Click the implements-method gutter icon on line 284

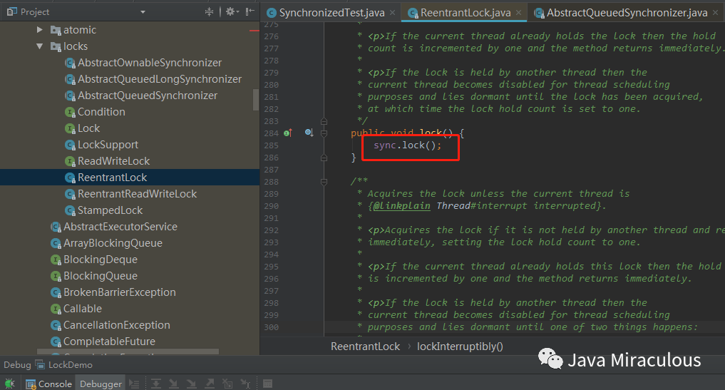(x=287, y=133)
